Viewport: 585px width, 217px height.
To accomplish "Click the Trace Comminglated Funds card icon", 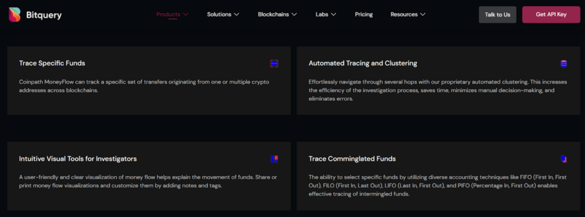I will pos(564,159).
